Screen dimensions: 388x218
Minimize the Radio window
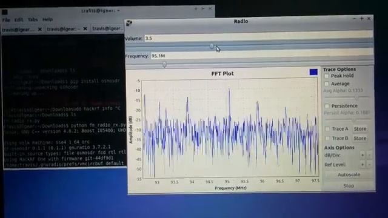(354, 19)
